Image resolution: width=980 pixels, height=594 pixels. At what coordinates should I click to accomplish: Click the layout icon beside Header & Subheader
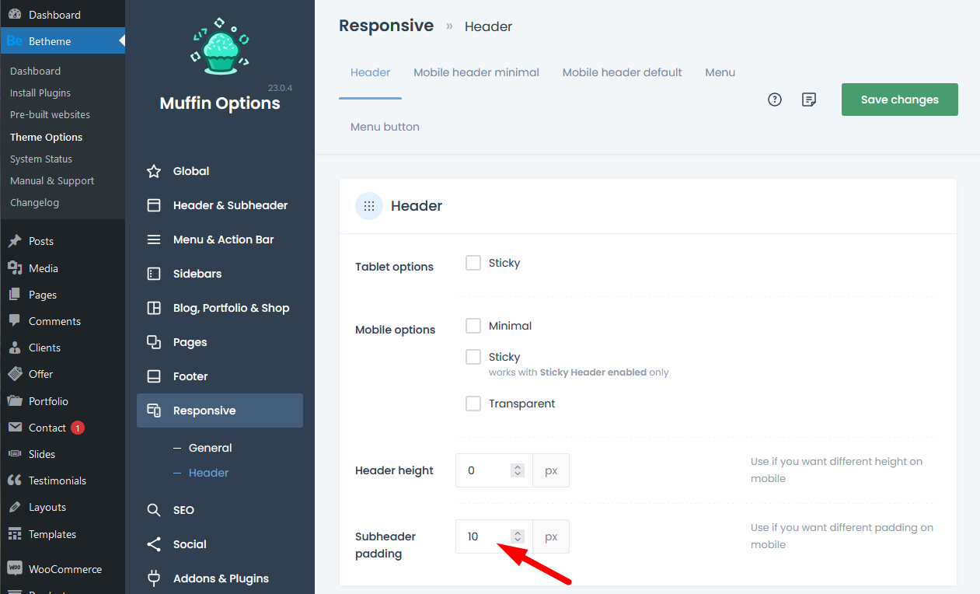pyautogui.click(x=154, y=205)
